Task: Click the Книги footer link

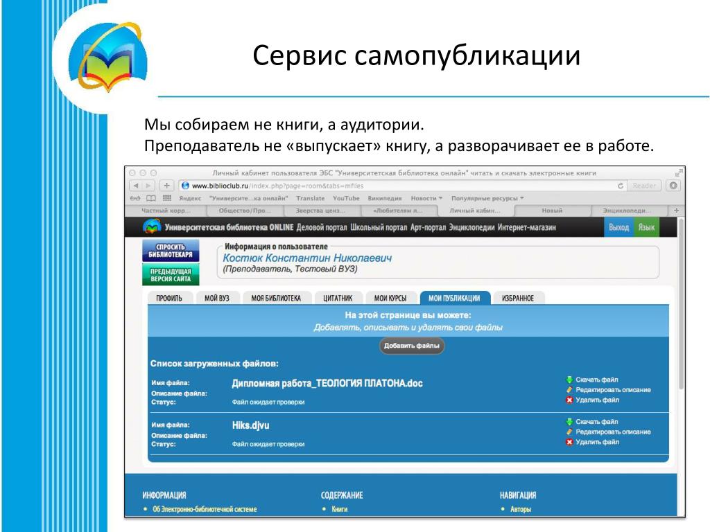Action: tap(339, 509)
